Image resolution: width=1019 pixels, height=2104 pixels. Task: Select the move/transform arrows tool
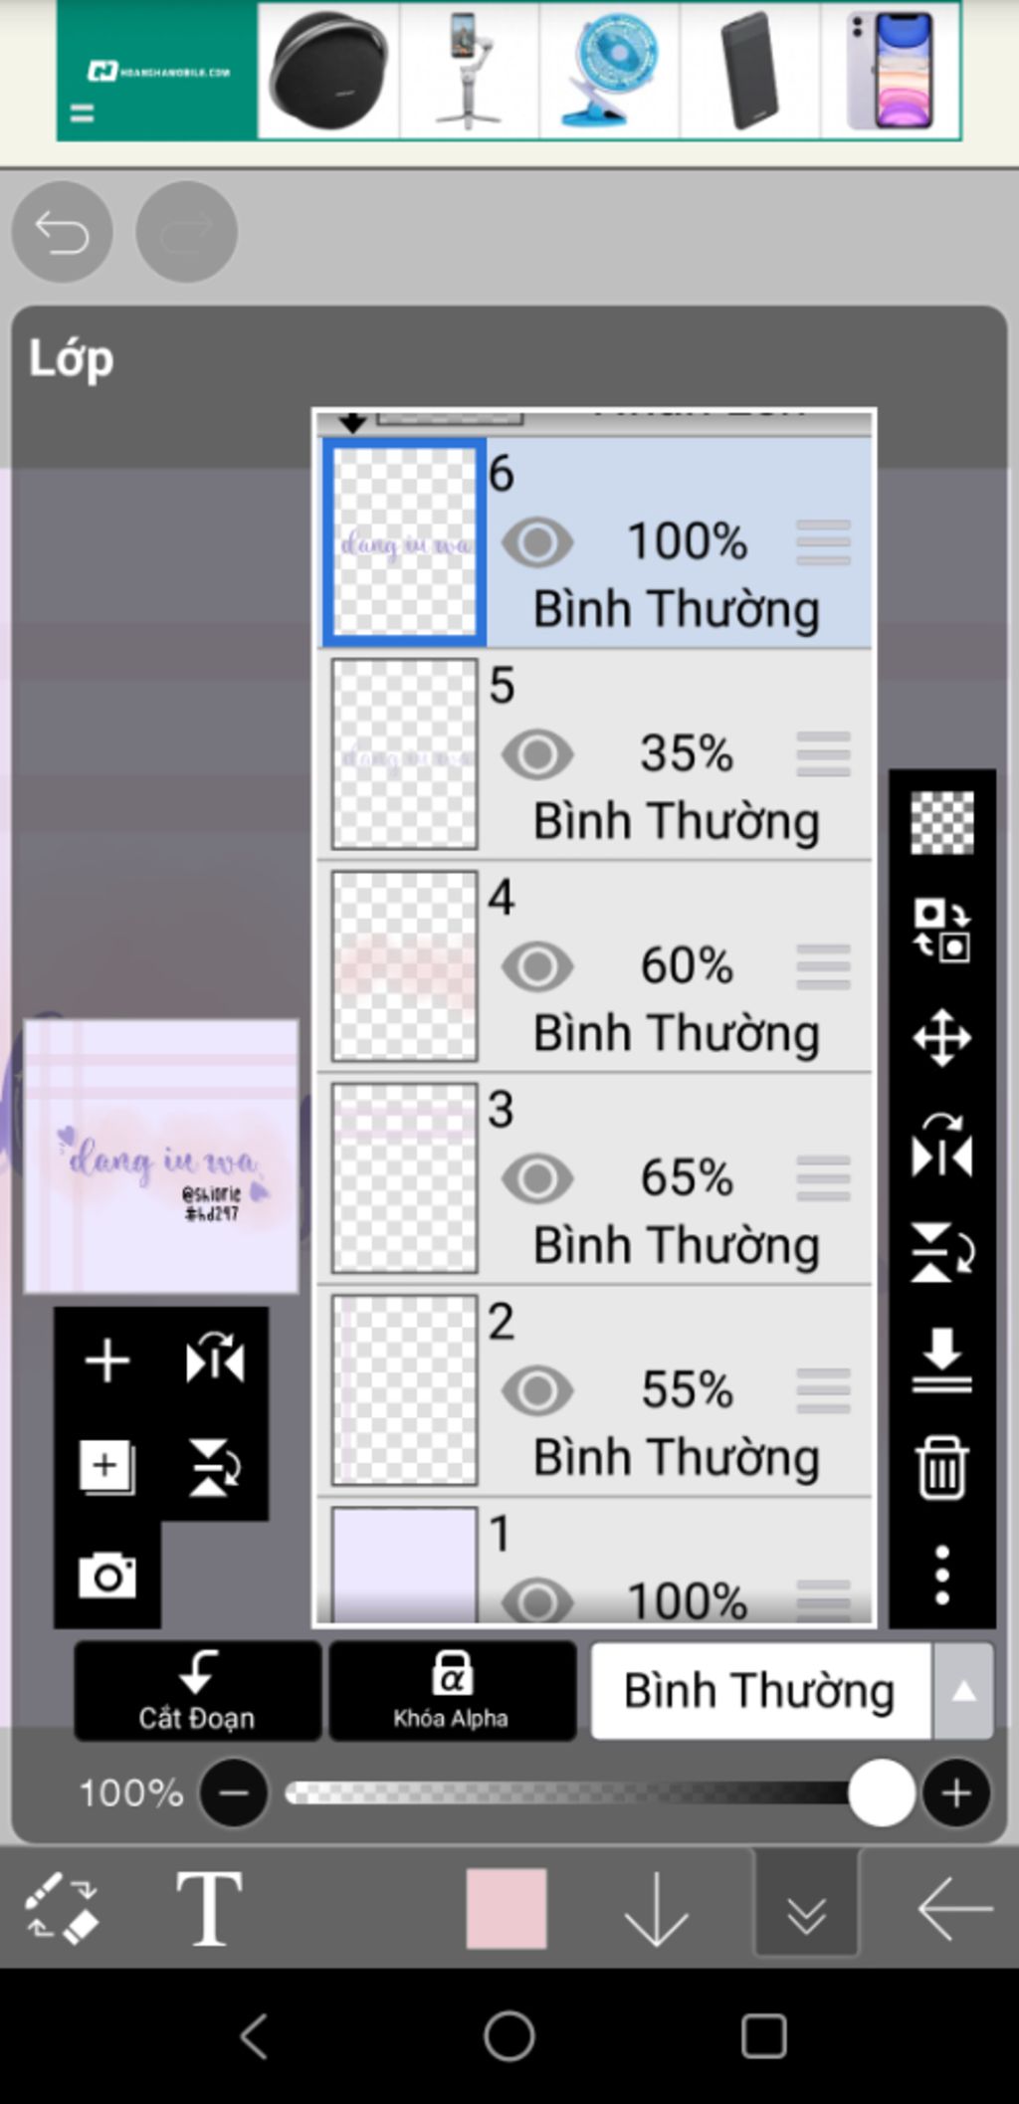coord(941,1038)
